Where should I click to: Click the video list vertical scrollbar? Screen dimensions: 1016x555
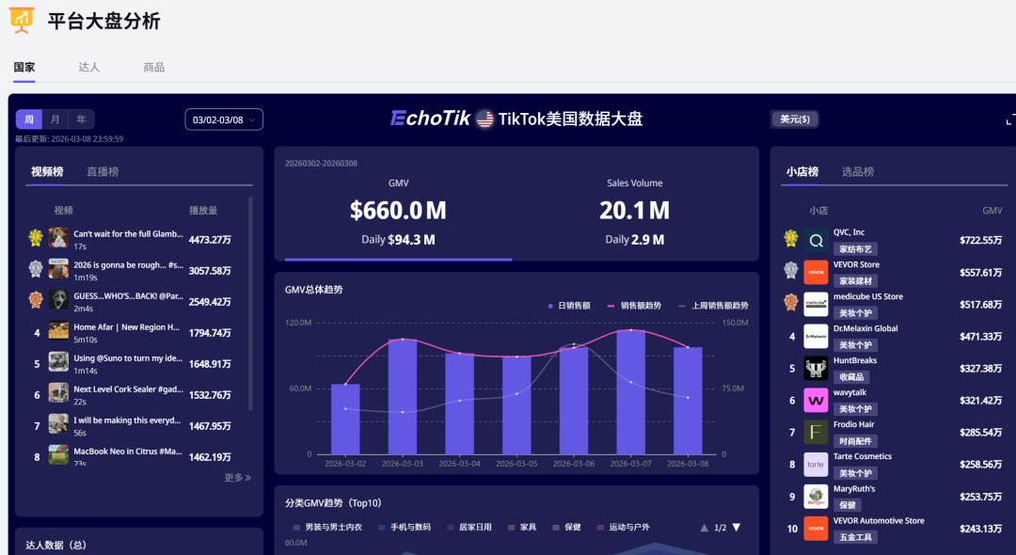(x=250, y=303)
